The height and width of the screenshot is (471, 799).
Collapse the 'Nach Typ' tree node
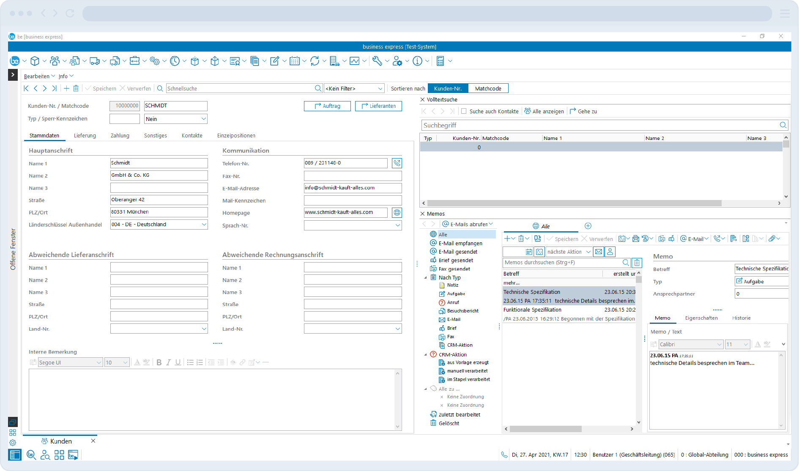[425, 278]
